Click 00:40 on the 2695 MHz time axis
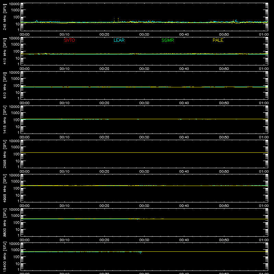Image resolution: width=274 pixels, height=274 pixels. tap(184, 172)
